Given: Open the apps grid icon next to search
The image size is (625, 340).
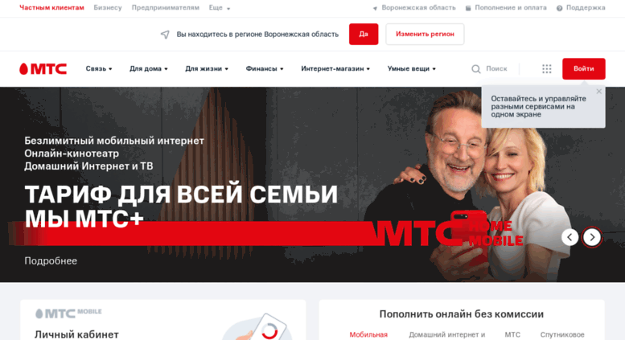Looking at the screenshot, I should (547, 69).
